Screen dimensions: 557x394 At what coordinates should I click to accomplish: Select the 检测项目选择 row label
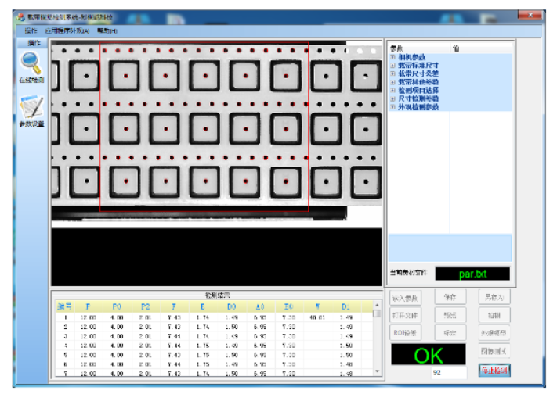click(418, 91)
